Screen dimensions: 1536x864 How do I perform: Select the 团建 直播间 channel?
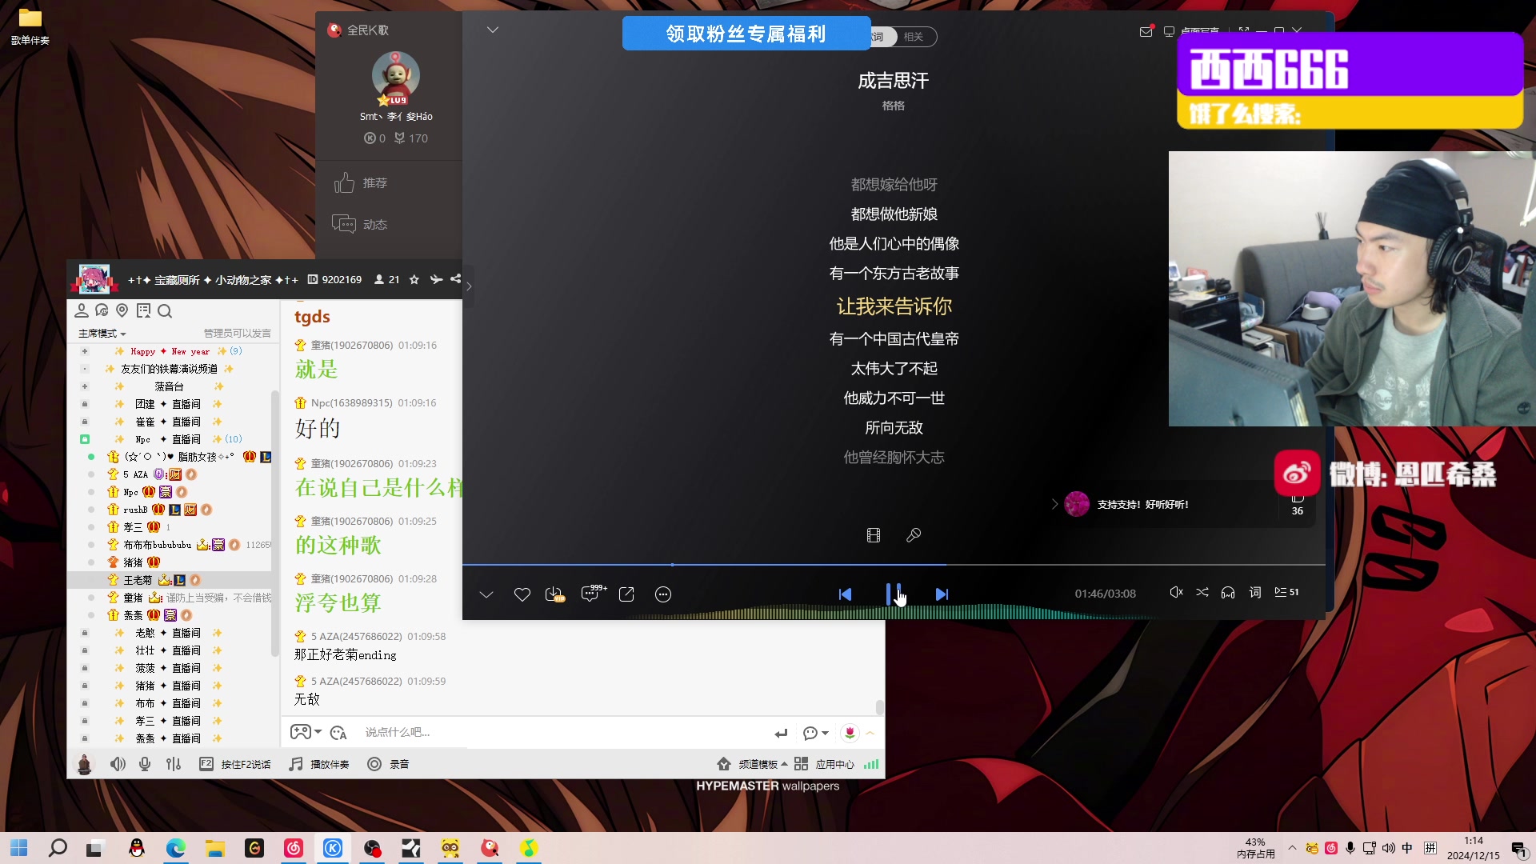pyautogui.click(x=168, y=404)
